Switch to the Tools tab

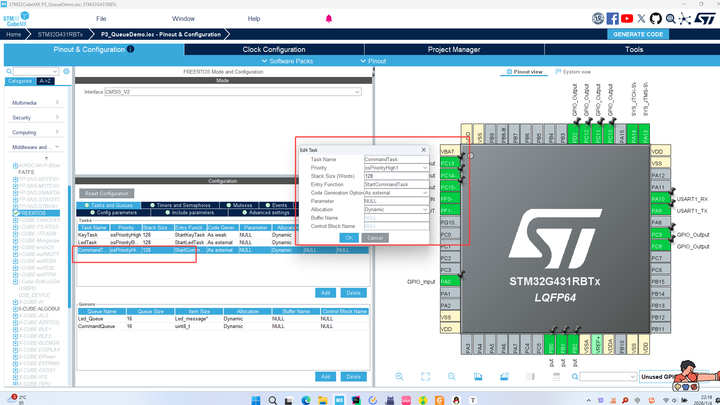pyautogui.click(x=634, y=49)
